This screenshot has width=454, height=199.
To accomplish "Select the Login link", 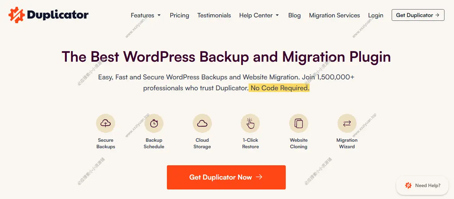I will pos(375,15).
